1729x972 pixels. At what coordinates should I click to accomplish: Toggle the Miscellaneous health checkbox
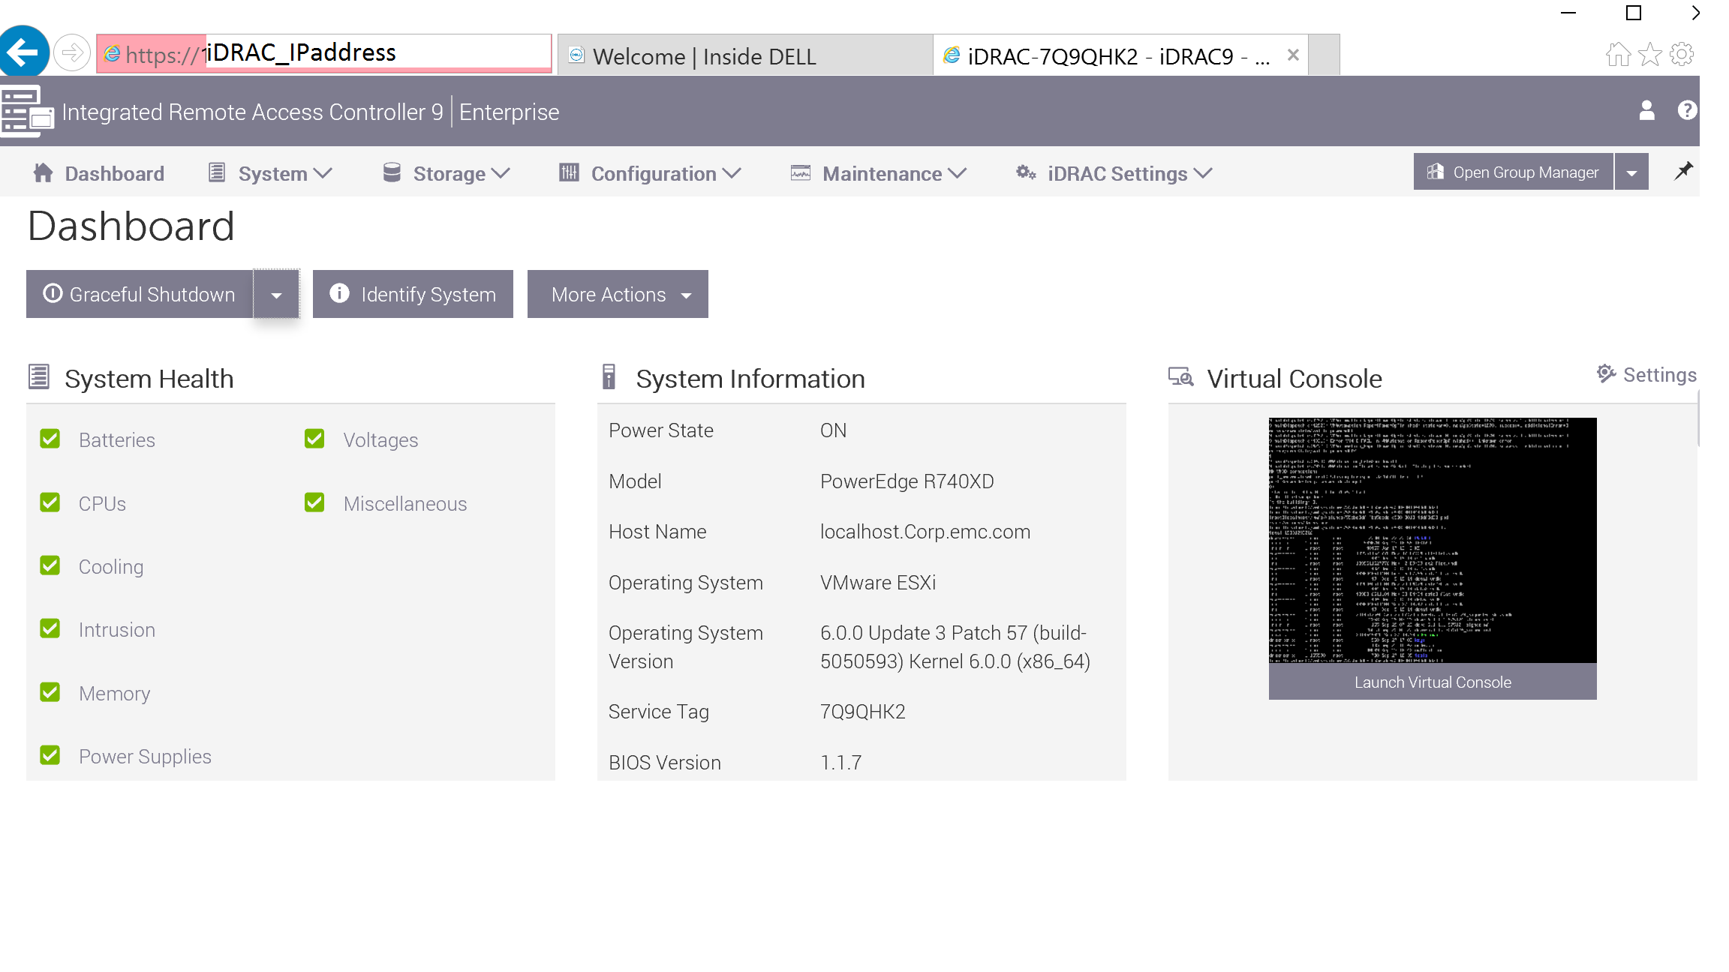pos(314,502)
